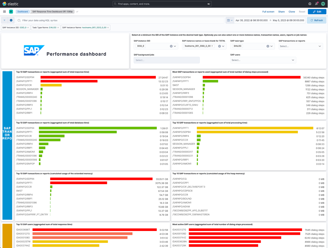Viewport: 328px width, 248px height.
Task: Click the 5529.11 GB value
Action: pos(162,179)
